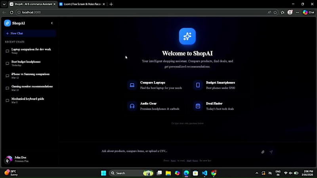The height and width of the screenshot is (178, 317).
Task: Open 'Laptop comparison for dev work' chat
Action: pos(29,51)
